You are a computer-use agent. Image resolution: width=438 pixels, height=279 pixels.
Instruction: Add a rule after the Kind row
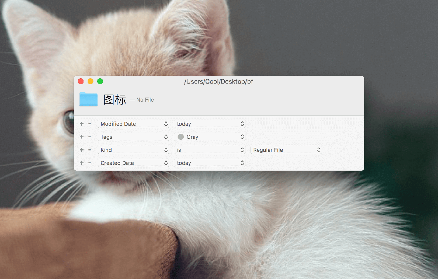click(x=82, y=150)
